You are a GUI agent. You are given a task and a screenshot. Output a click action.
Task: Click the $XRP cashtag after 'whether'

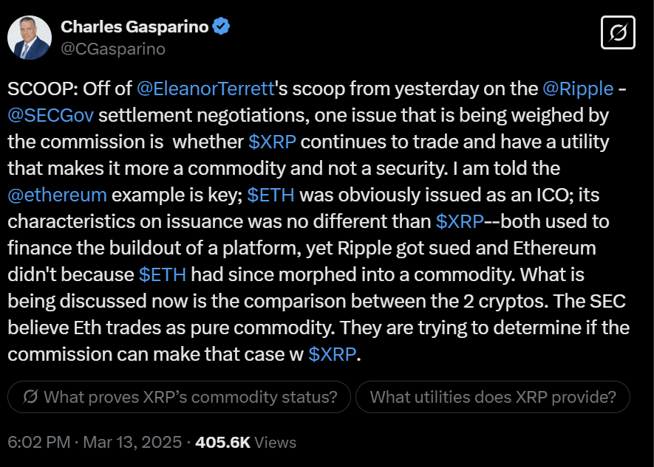point(272,142)
